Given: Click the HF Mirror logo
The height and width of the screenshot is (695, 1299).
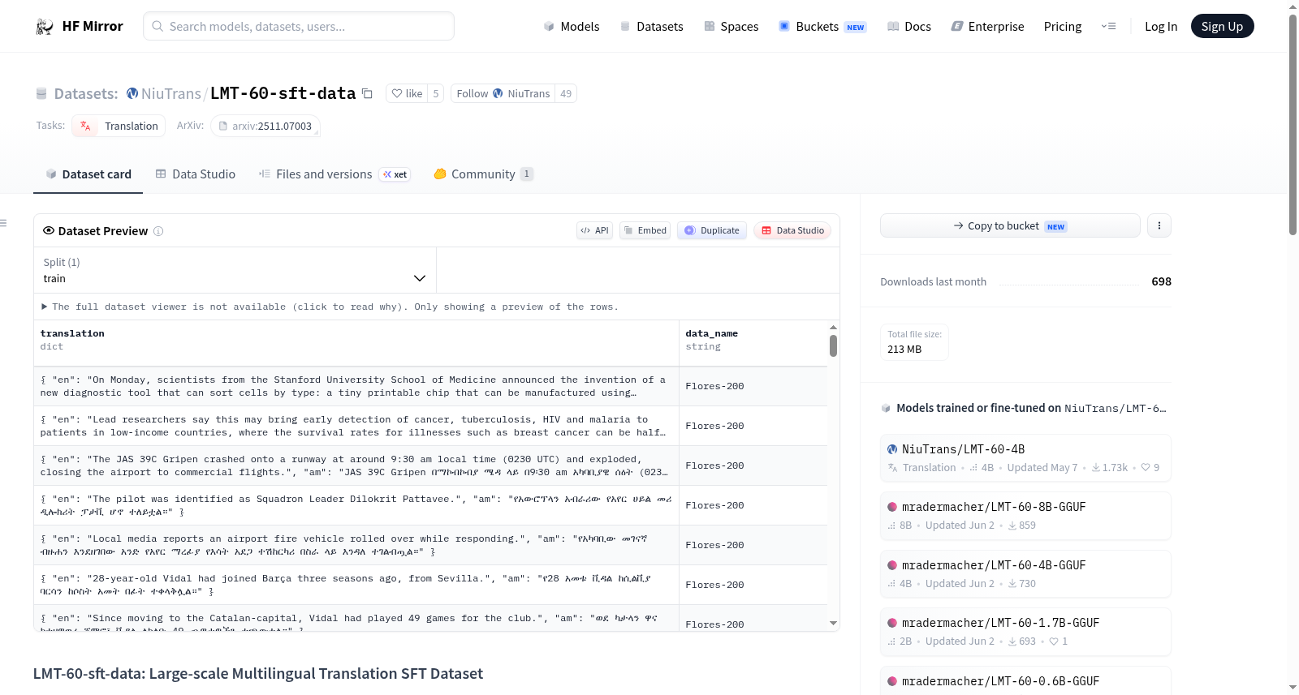Looking at the screenshot, I should click(x=80, y=26).
